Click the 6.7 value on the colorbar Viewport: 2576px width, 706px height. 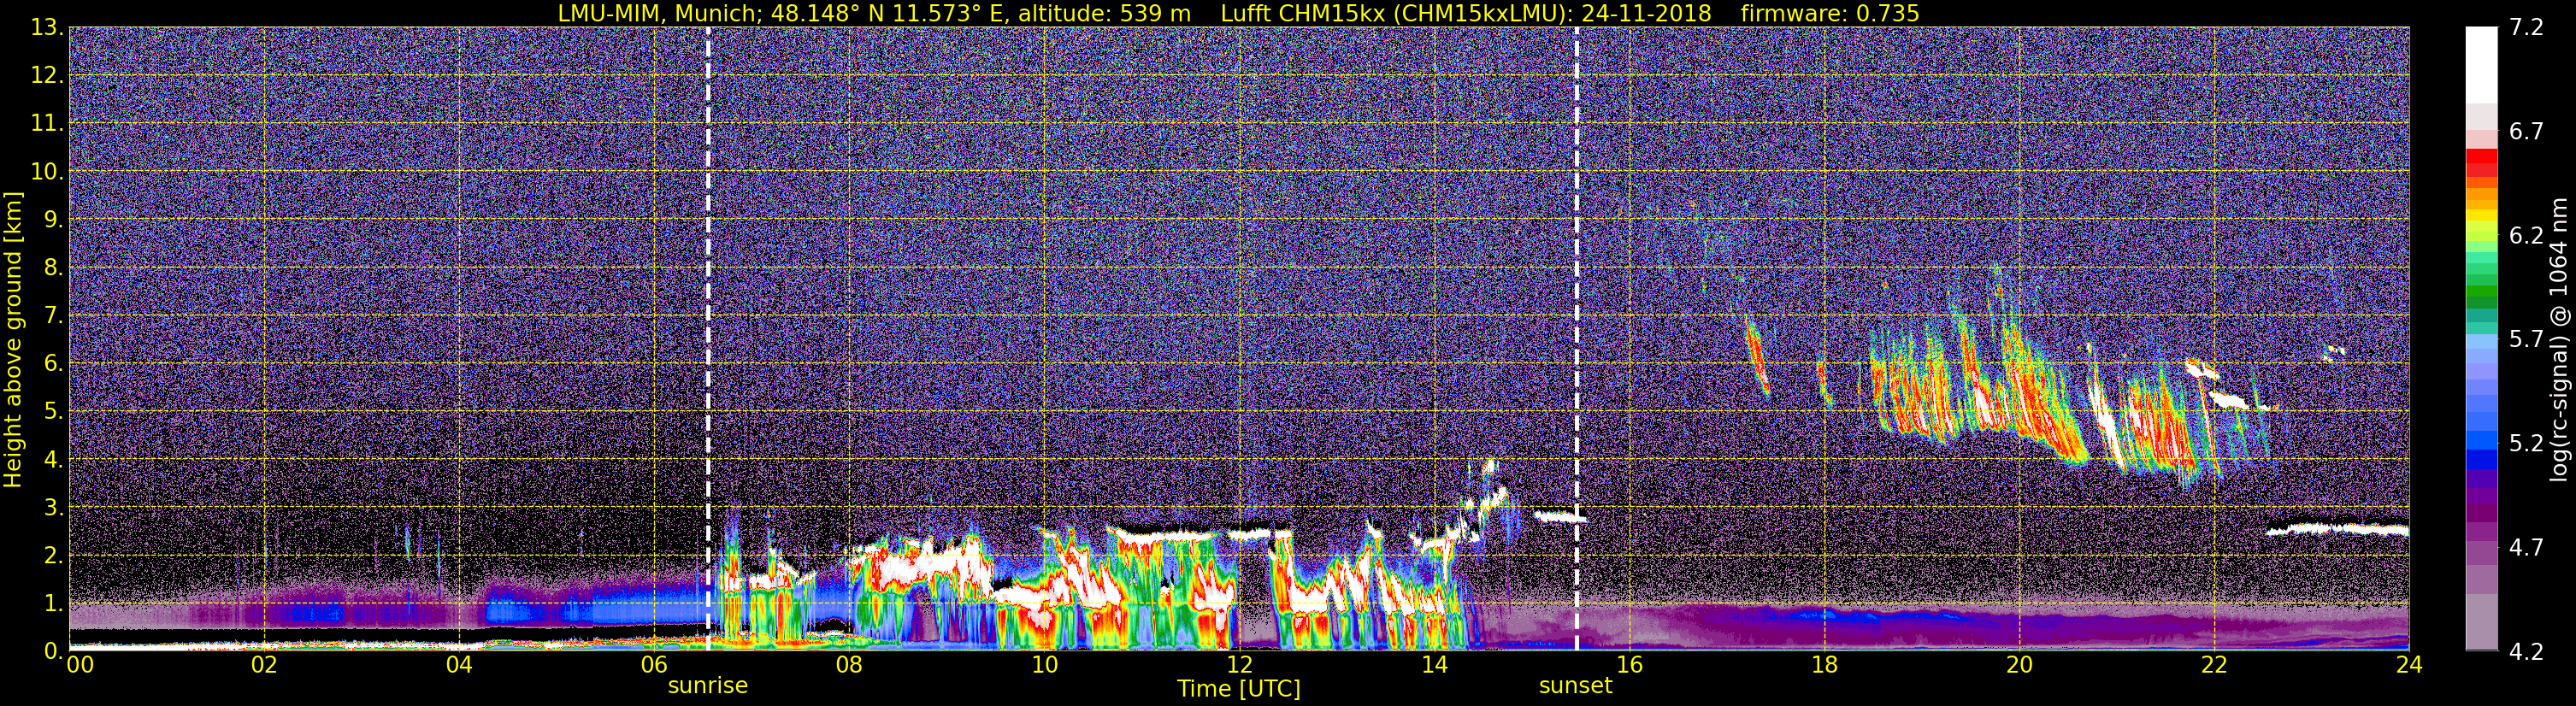click(x=2526, y=132)
